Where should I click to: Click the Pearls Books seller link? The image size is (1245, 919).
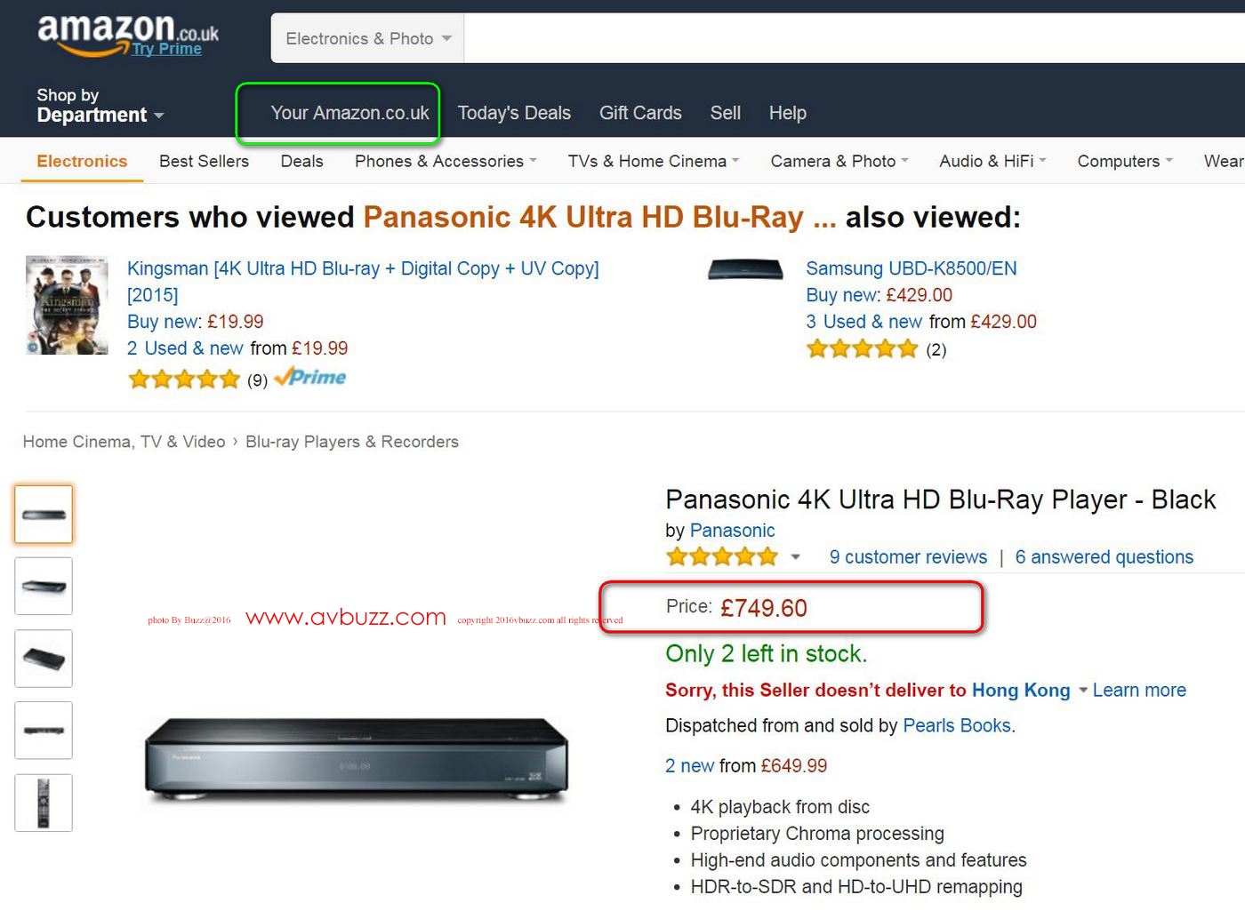pos(957,725)
